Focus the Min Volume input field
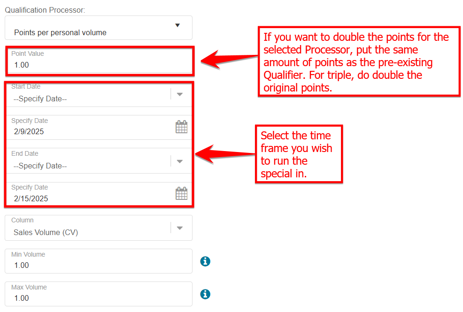463x312 pixels. (x=99, y=265)
